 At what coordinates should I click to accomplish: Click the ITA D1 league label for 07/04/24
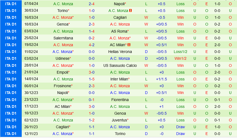click(11, 4)
